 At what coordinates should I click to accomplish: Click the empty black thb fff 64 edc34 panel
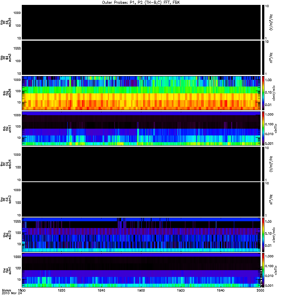click(x=141, y=22)
